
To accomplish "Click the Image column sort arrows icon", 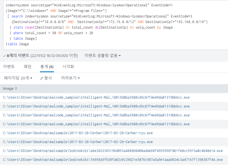I will (16, 88).
